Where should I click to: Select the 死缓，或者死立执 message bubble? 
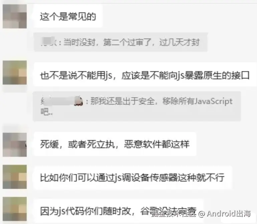115,144
